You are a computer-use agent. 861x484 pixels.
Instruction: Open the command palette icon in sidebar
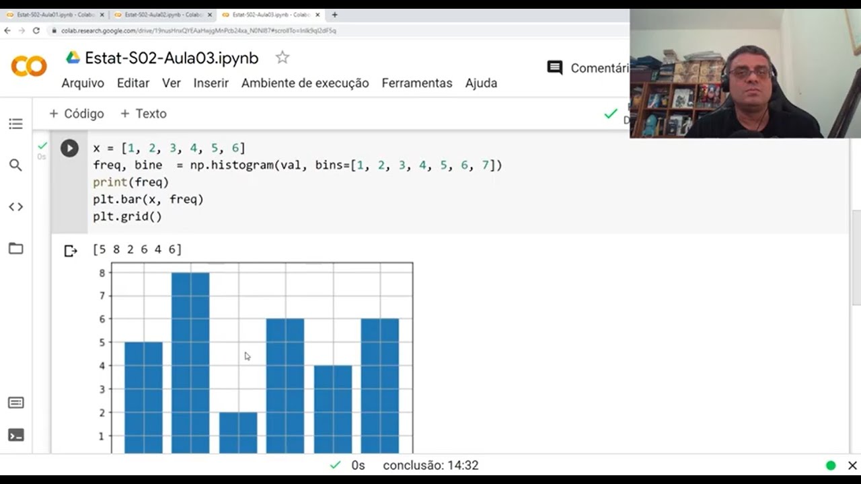point(15,403)
